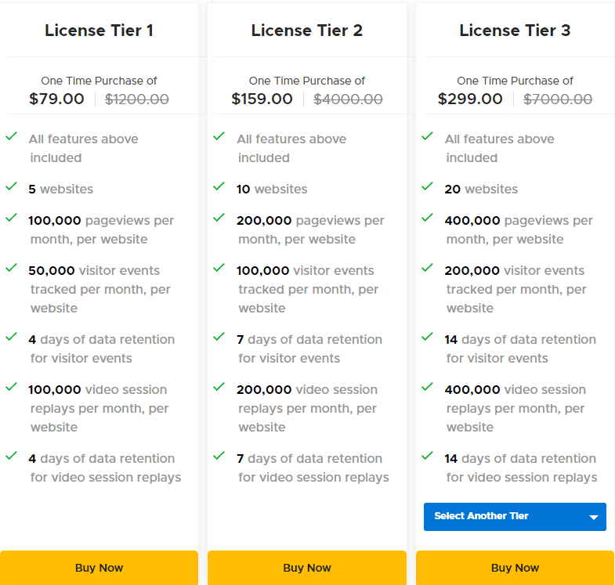Click checkmark beside Tier 3's 400,000 video session replays
615x585 pixels.
pos(427,387)
